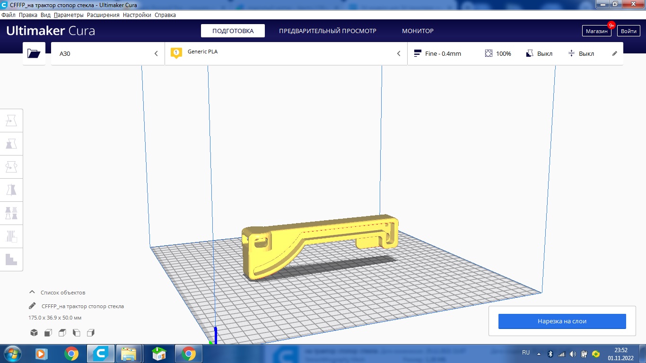Select the Mirror tool in left toolbar
Image resolution: width=646 pixels, height=363 pixels.
(11, 190)
